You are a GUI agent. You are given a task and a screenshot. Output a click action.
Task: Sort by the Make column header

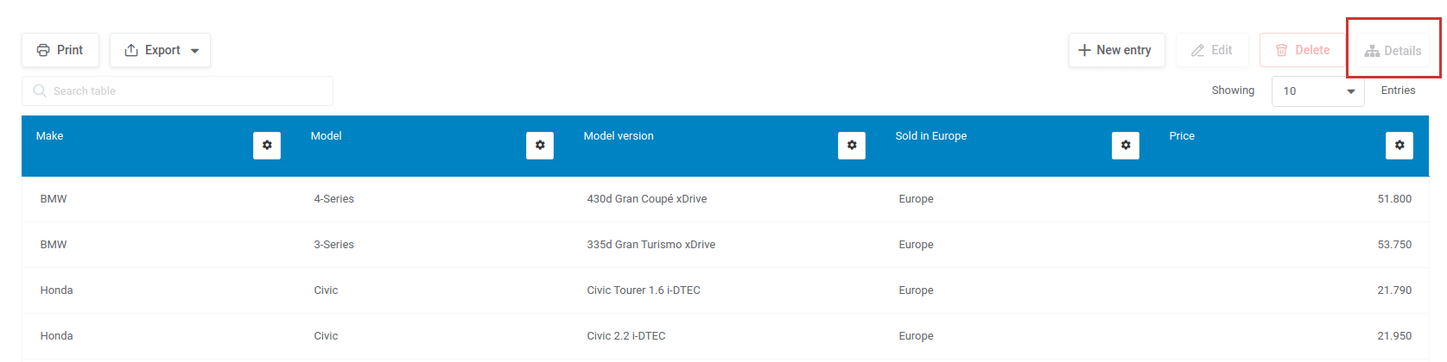(49, 136)
